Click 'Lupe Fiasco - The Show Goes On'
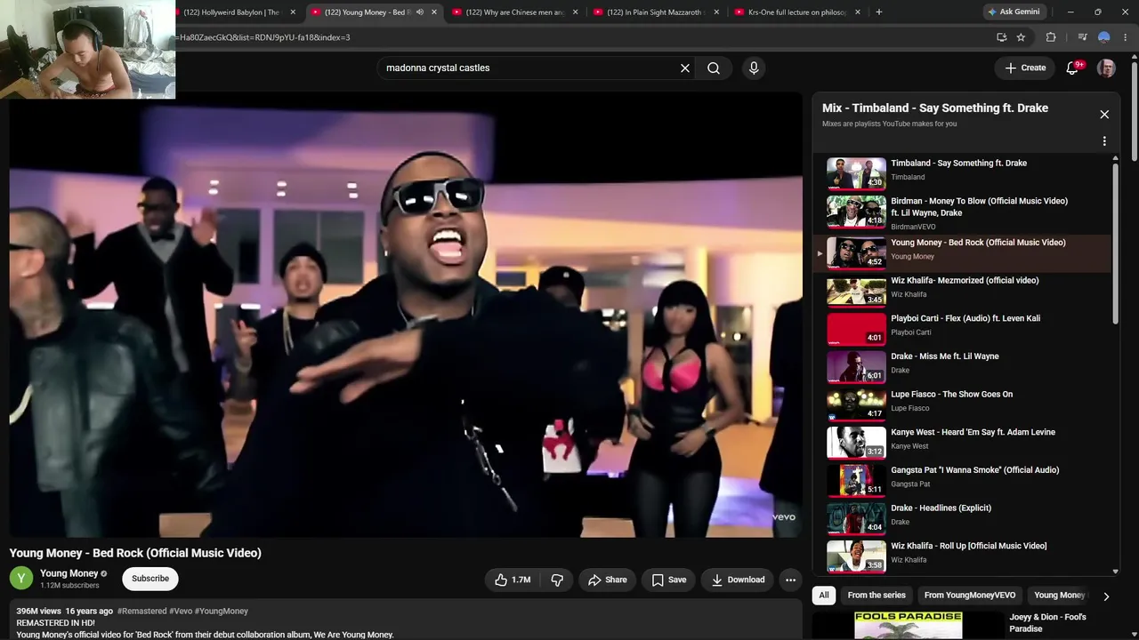This screenshot has width=1139, height=640. click(x=952, y=395)
